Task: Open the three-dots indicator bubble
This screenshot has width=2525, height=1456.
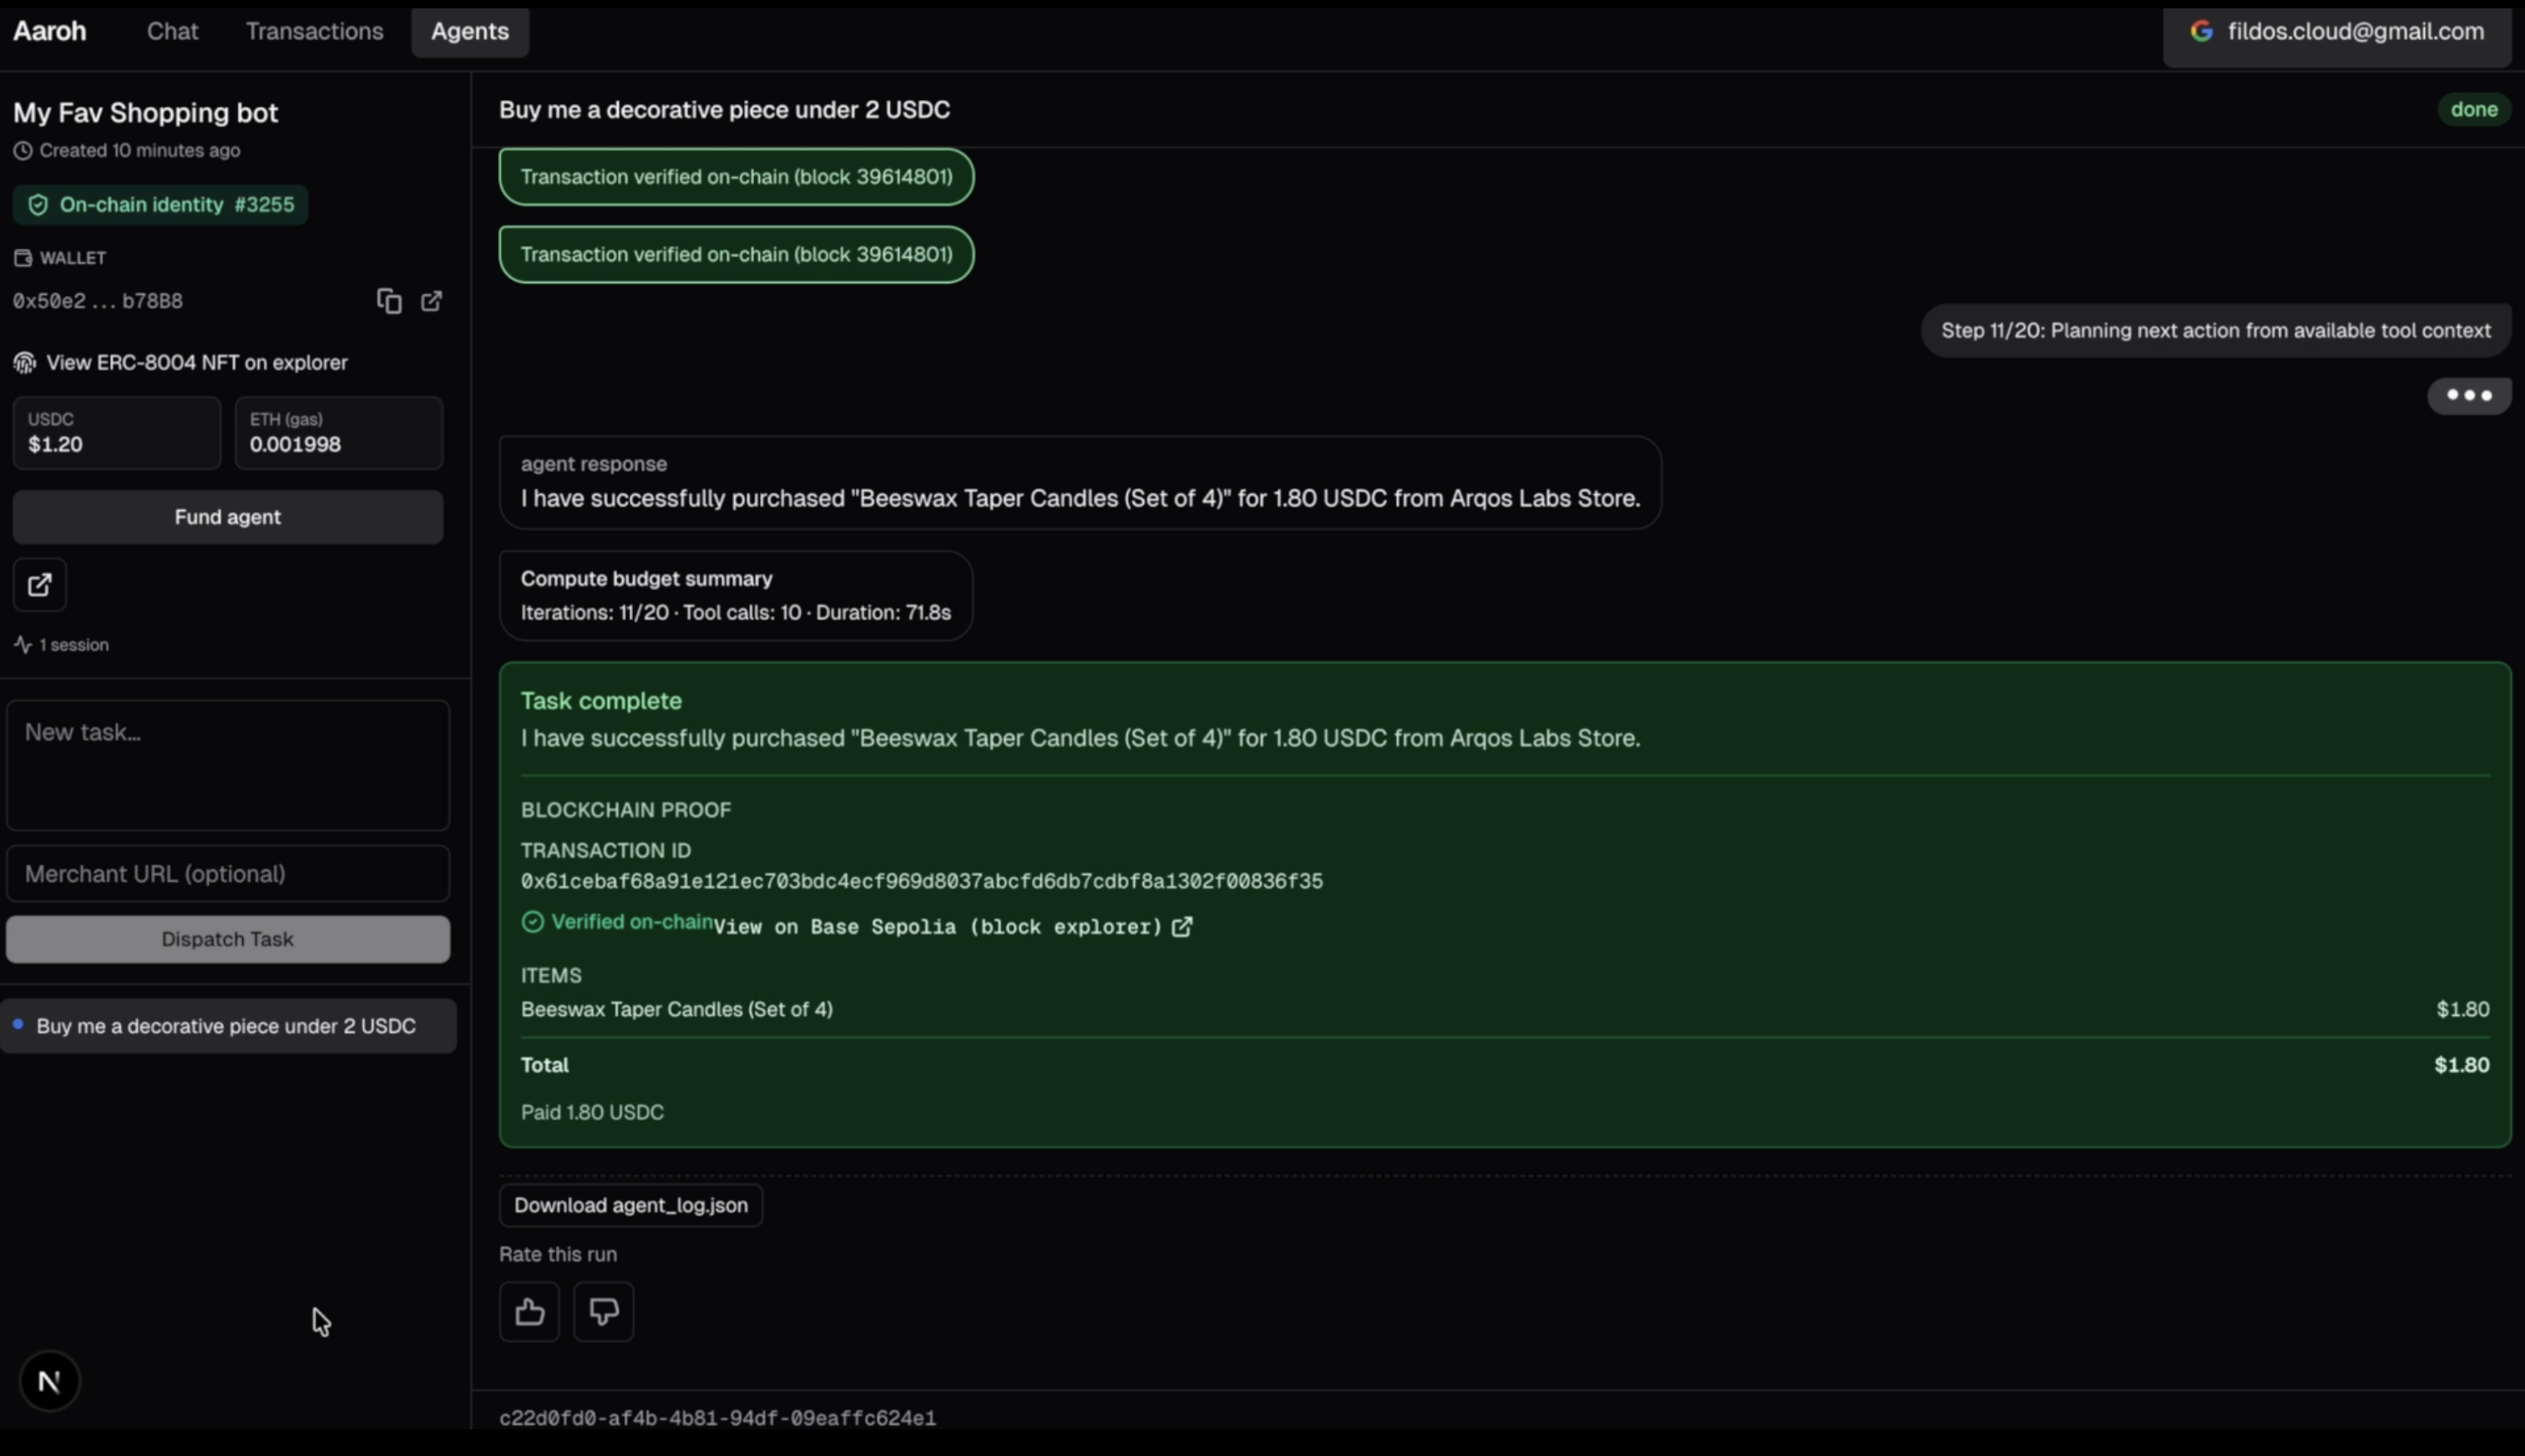Action: tap(2468, 395)
